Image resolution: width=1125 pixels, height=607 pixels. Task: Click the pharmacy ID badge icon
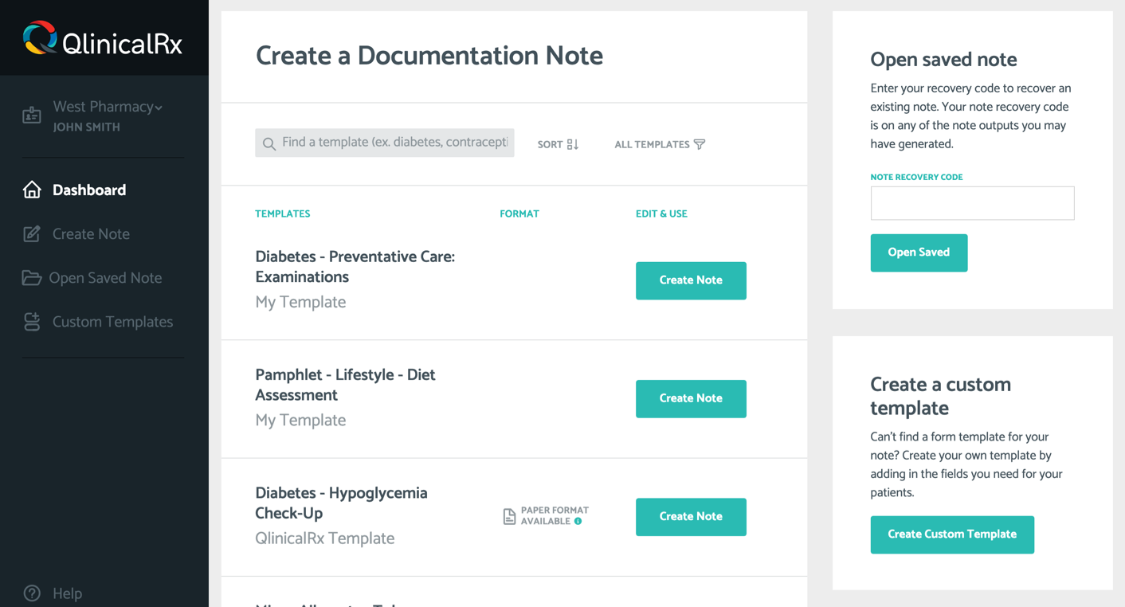coord(32,116)
